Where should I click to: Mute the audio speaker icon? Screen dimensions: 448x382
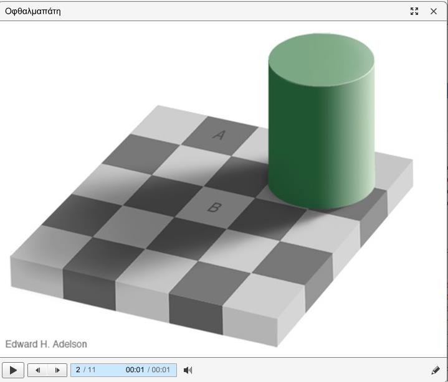click(x=188, y=370)
